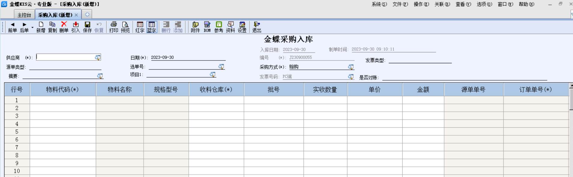Open the 窗口(W) menu
The image size is (573, 177).
[505, 4]
